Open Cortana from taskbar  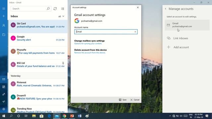tap(19, 116)
